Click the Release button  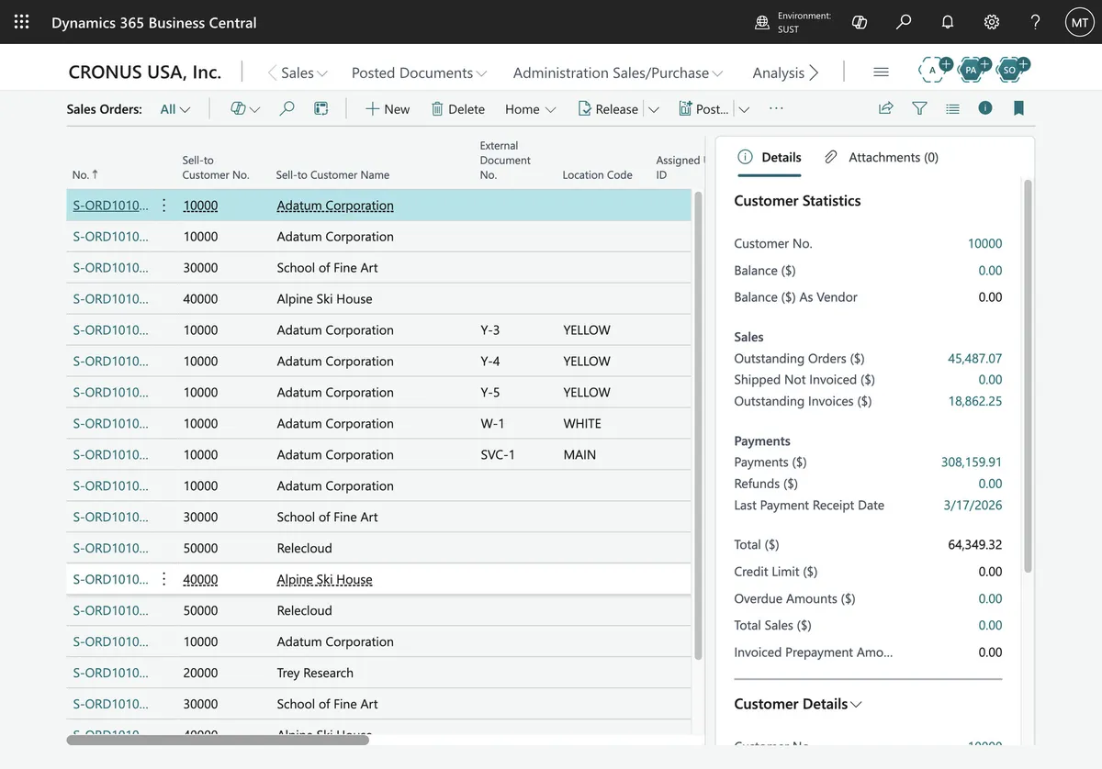point(608,108)
